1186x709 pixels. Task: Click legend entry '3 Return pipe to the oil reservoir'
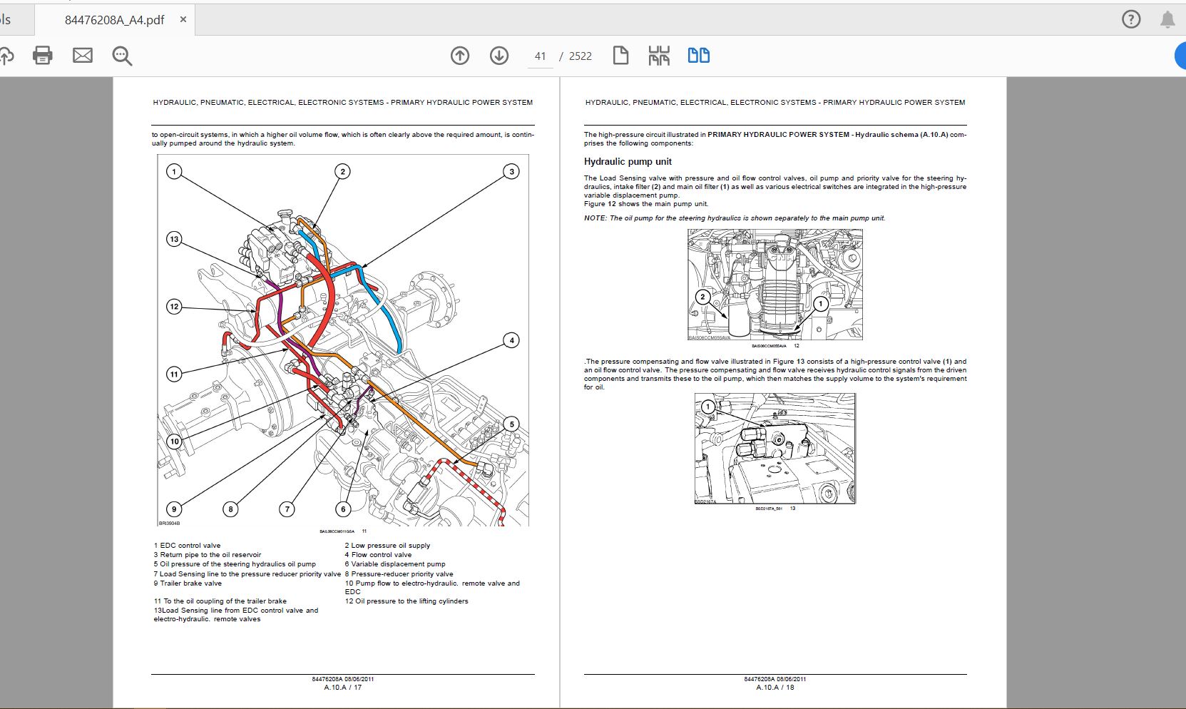coord(208,555)
